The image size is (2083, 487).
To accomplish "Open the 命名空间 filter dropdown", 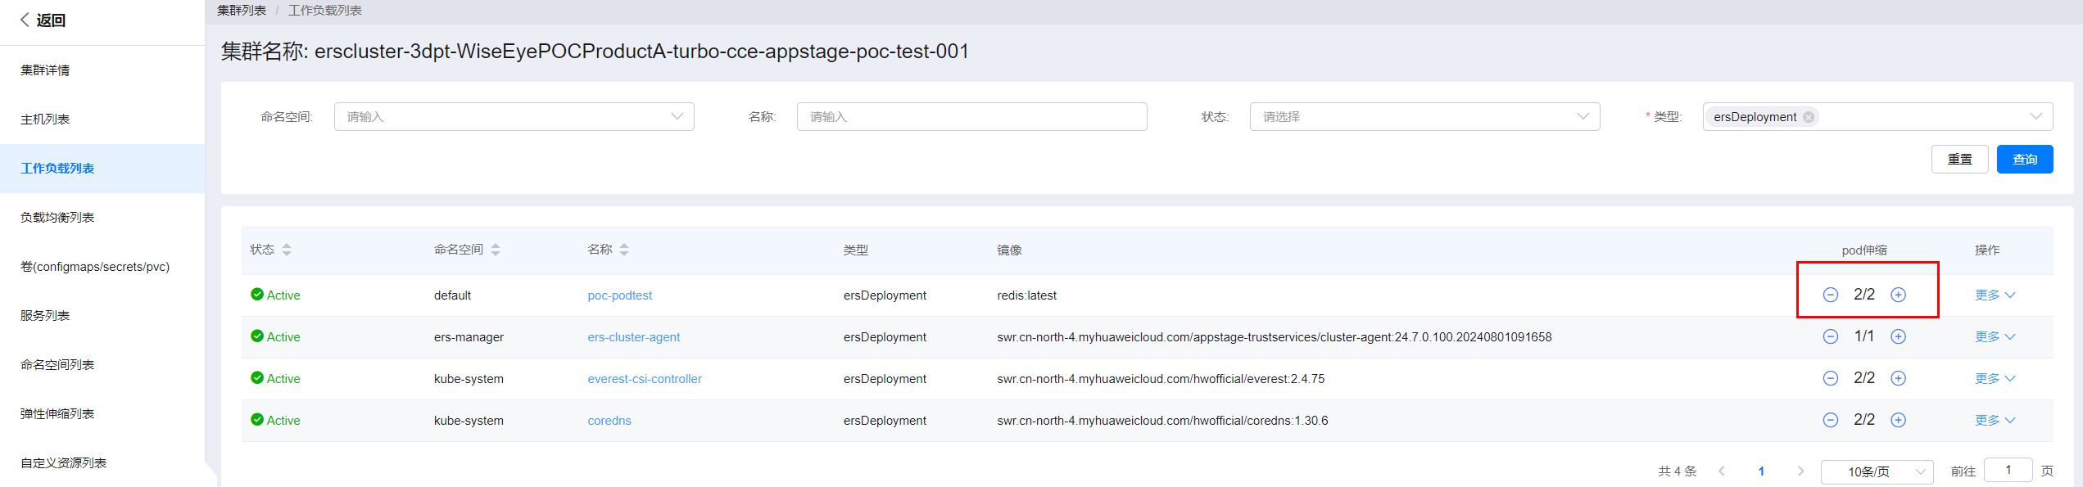I will pyautogui.click(x=514, y=117).
